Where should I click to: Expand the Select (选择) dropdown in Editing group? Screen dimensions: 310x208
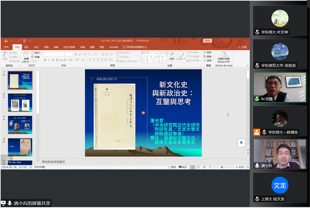pyautogui.click(x=209, y=60)
